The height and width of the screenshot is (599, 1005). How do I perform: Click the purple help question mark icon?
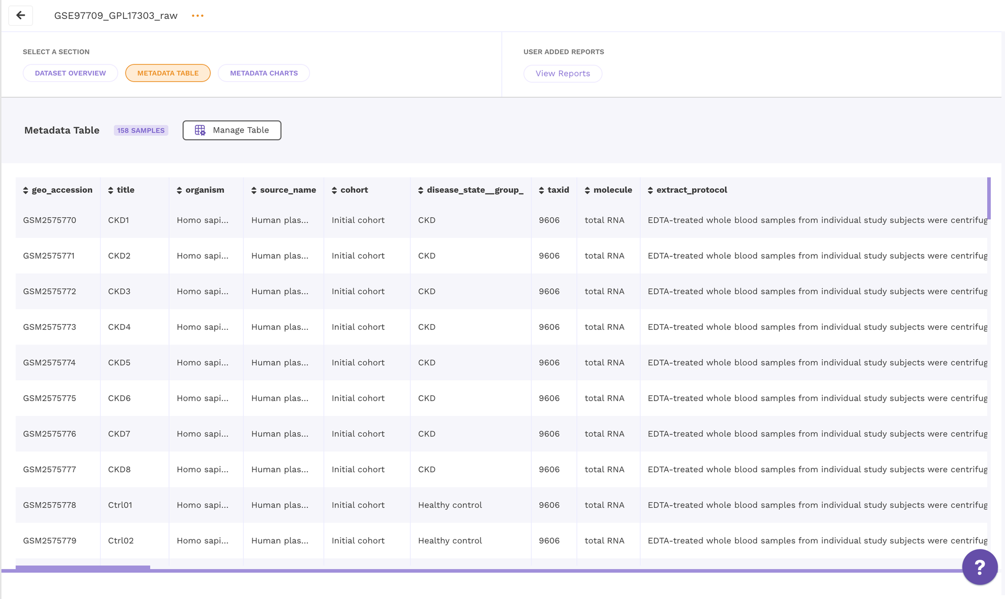click(979, 567)
